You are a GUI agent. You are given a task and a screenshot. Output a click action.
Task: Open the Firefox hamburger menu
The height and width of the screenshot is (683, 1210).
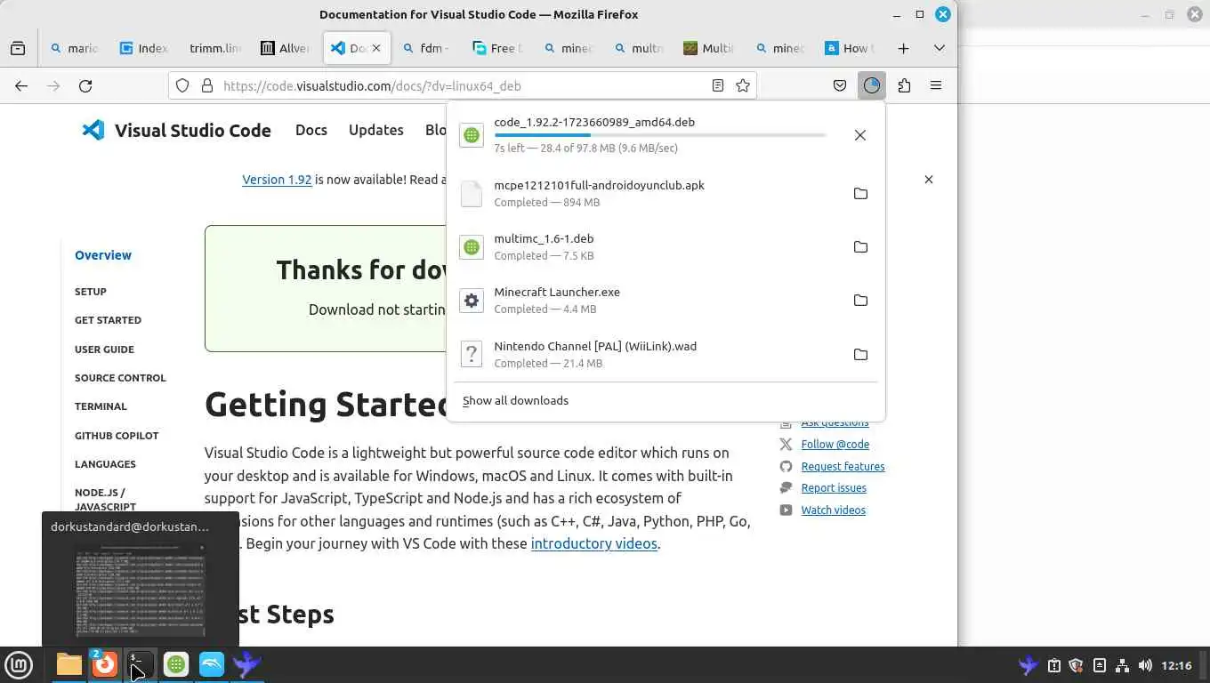point(936,85)
